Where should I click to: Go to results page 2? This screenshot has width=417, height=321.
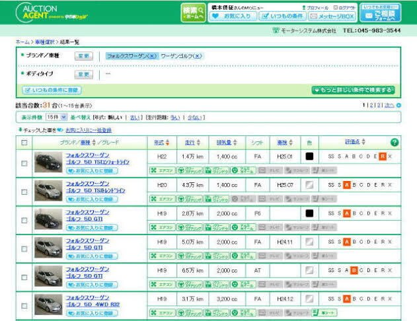(371, 105)
